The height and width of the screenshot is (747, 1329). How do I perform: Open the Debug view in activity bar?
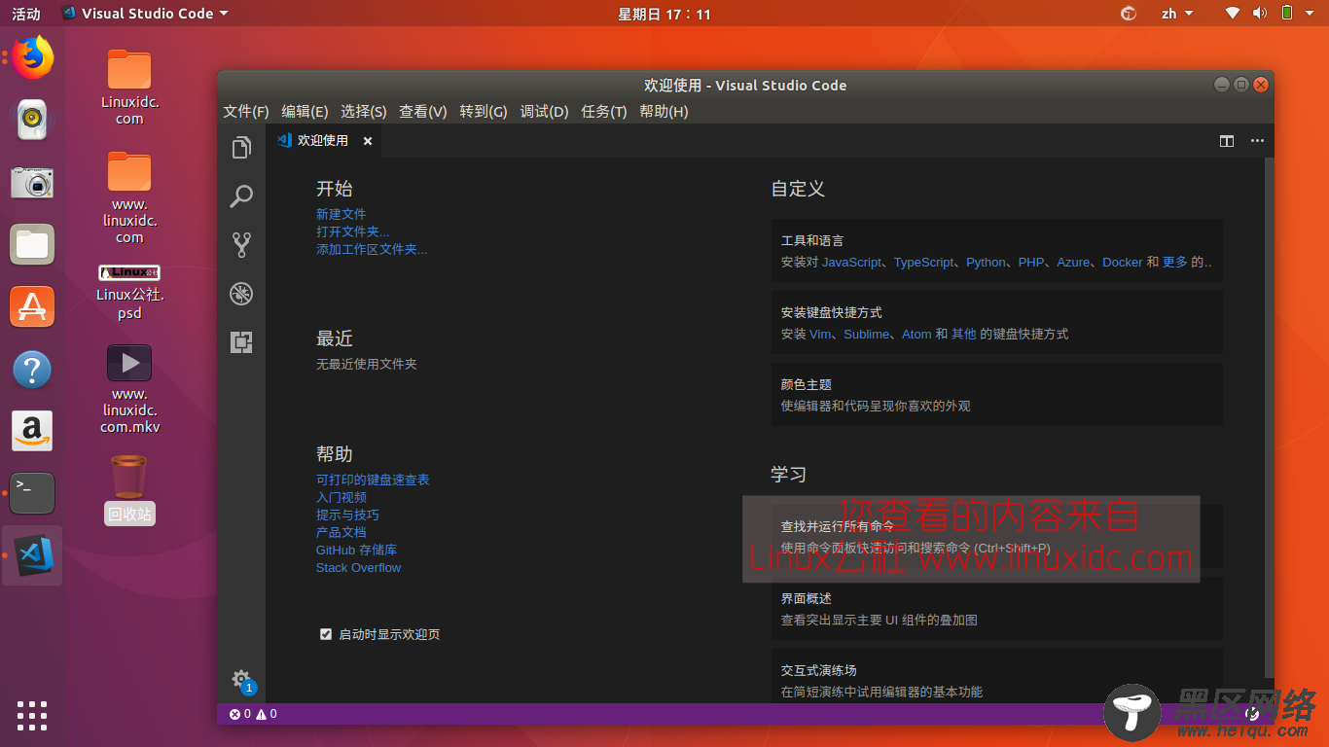coord(241,294)
